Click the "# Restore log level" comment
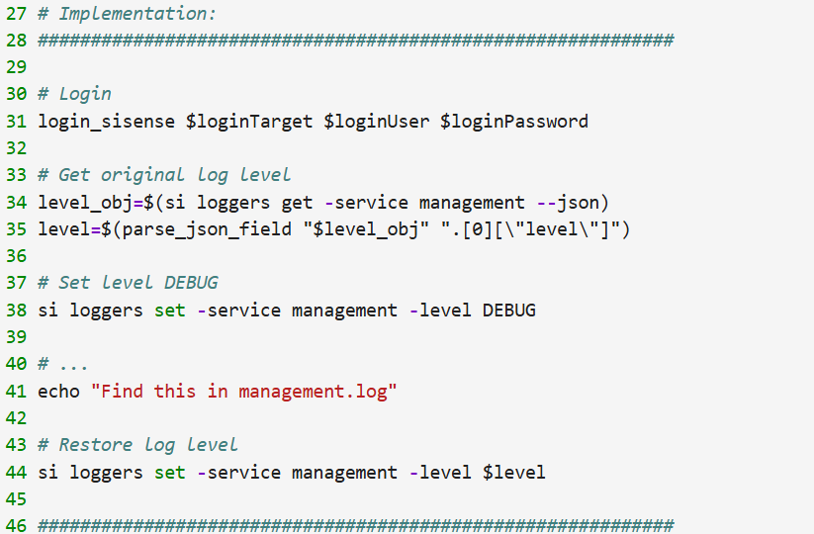814x534 pixels. pos(137,445)
